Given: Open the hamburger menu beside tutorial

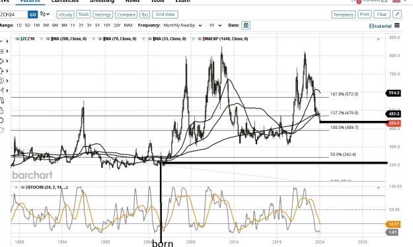Looking at the screenshot, I should click(x=397, y=26).
